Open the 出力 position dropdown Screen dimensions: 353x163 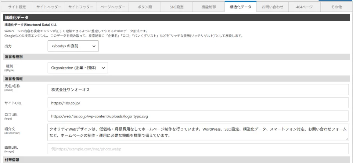click(x=73, y=46)
